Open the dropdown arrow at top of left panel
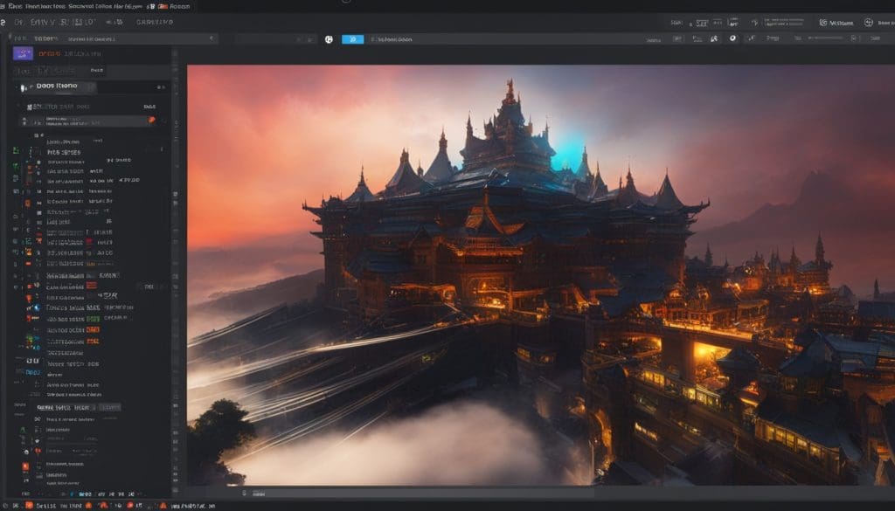The width and height of the screenshot is (895, 511). pyautogui.click(x=212, y=38)
